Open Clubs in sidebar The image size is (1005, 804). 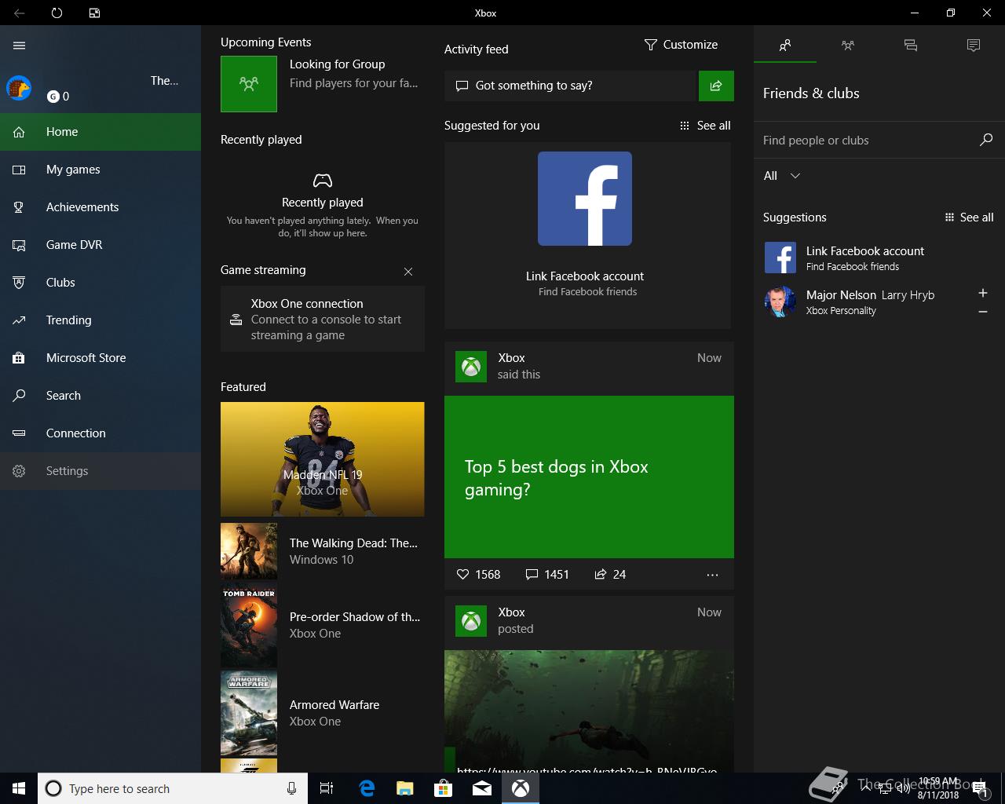[x=100, y=283]
